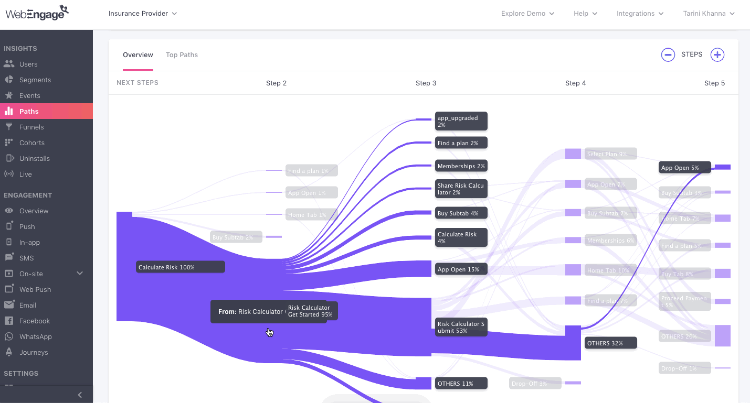Click the Events star icon
This screenshot has height=403, width=750.
point(8,95)
